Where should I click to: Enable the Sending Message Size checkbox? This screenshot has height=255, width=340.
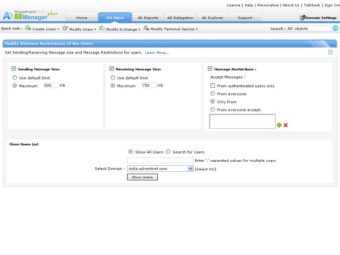tap(14, 68)
